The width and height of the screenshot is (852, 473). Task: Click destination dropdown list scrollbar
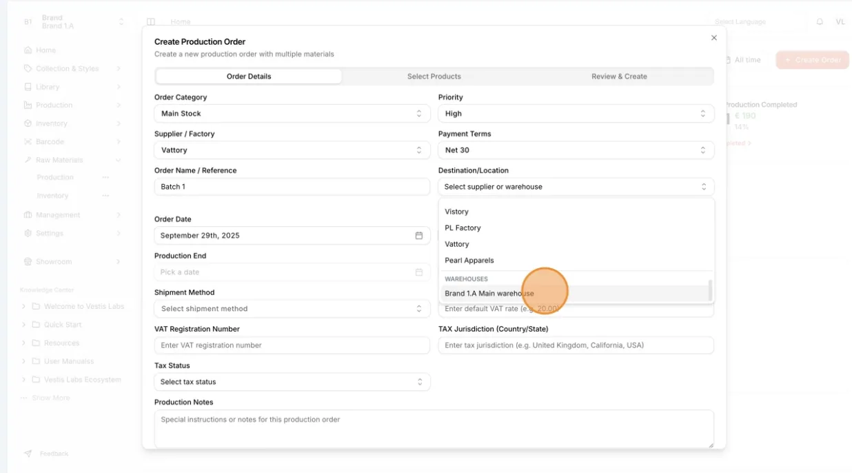pos(711,290)
